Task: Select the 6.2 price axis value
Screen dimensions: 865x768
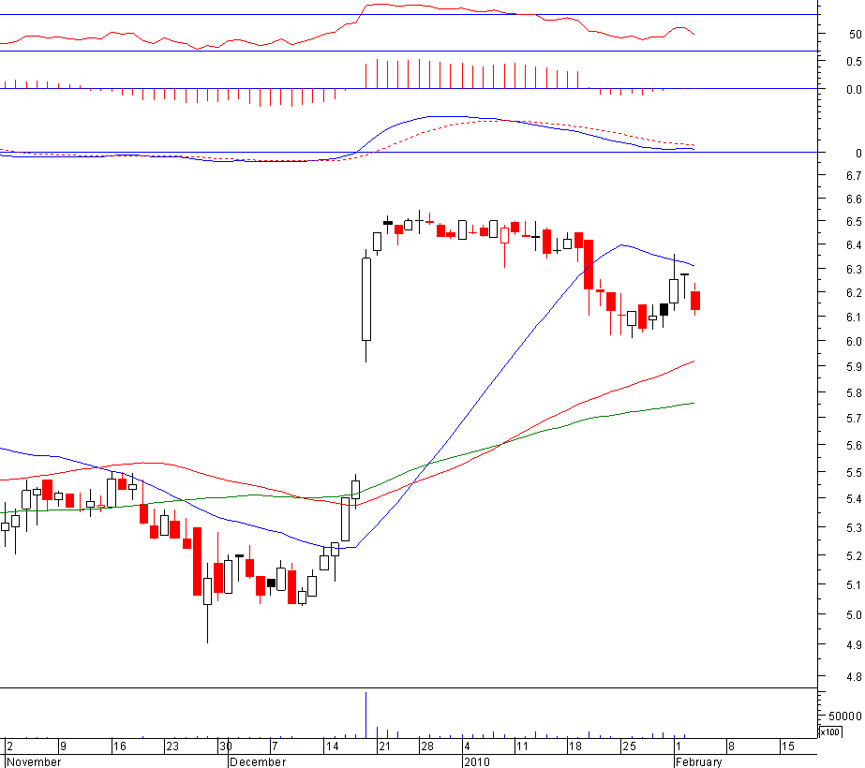Action: click(854, 293)
